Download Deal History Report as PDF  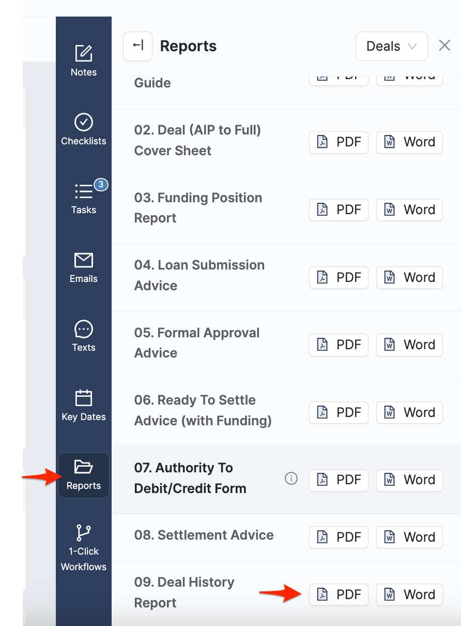click(339, 594)
